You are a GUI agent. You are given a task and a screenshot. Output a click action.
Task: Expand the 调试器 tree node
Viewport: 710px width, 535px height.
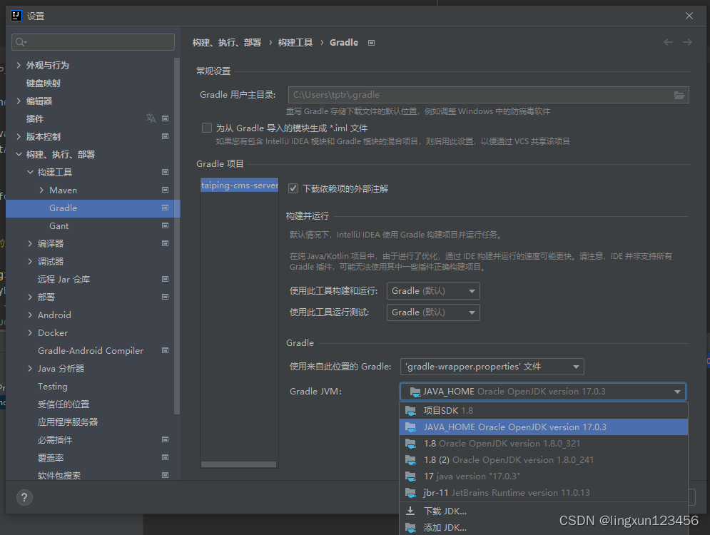(x=31, y=261)
